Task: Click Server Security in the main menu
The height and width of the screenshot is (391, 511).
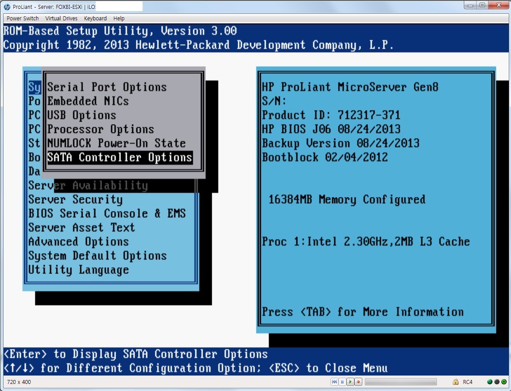Action: pos(75,199)
